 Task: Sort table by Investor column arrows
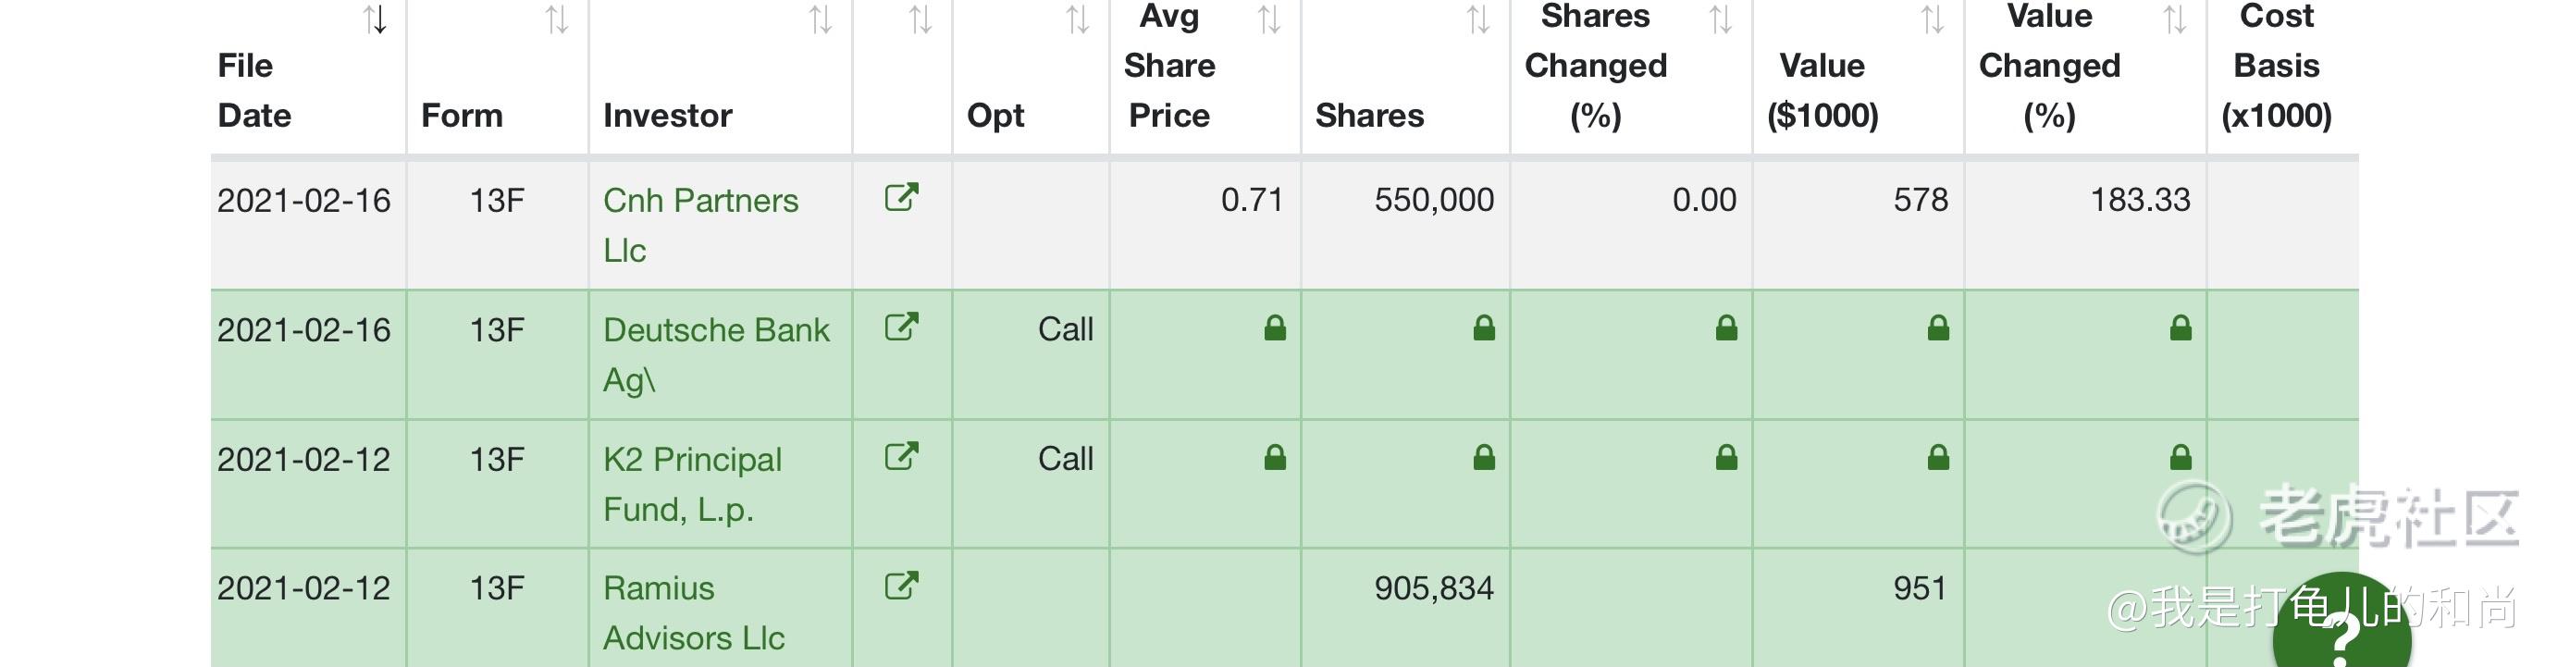click(x=820, y=19)
